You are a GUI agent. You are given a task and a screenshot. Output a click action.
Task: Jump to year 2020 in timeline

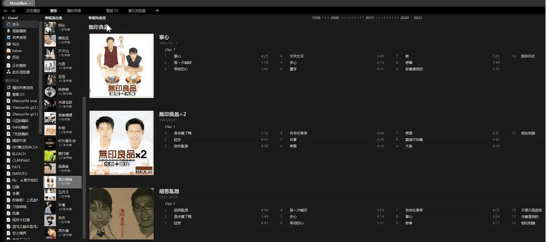(405, 18)
